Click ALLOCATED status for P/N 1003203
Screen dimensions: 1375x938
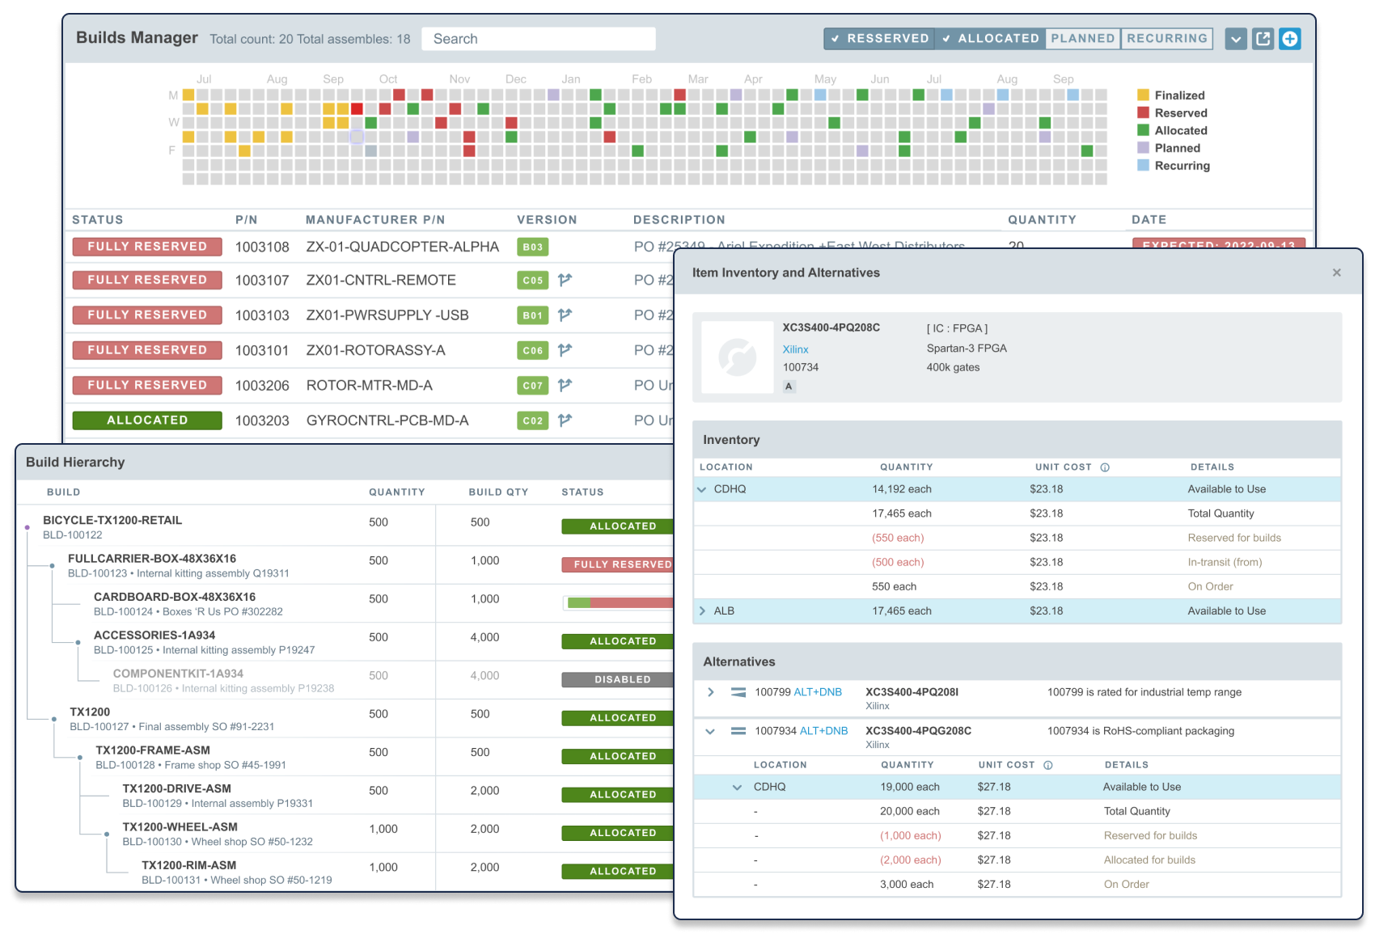click(x=147, y=420)
